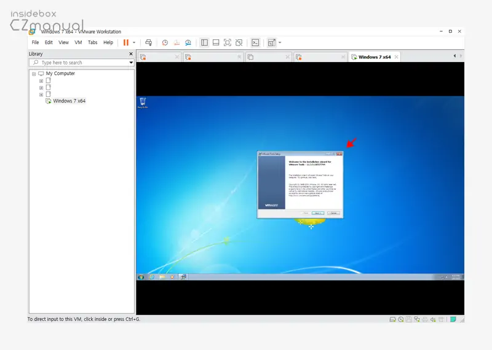Screen dimensions: 492x350
Task: Click the hard disk status icon
Action: 392,319
